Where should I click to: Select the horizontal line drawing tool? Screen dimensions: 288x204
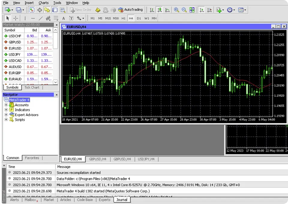point(33,18)
